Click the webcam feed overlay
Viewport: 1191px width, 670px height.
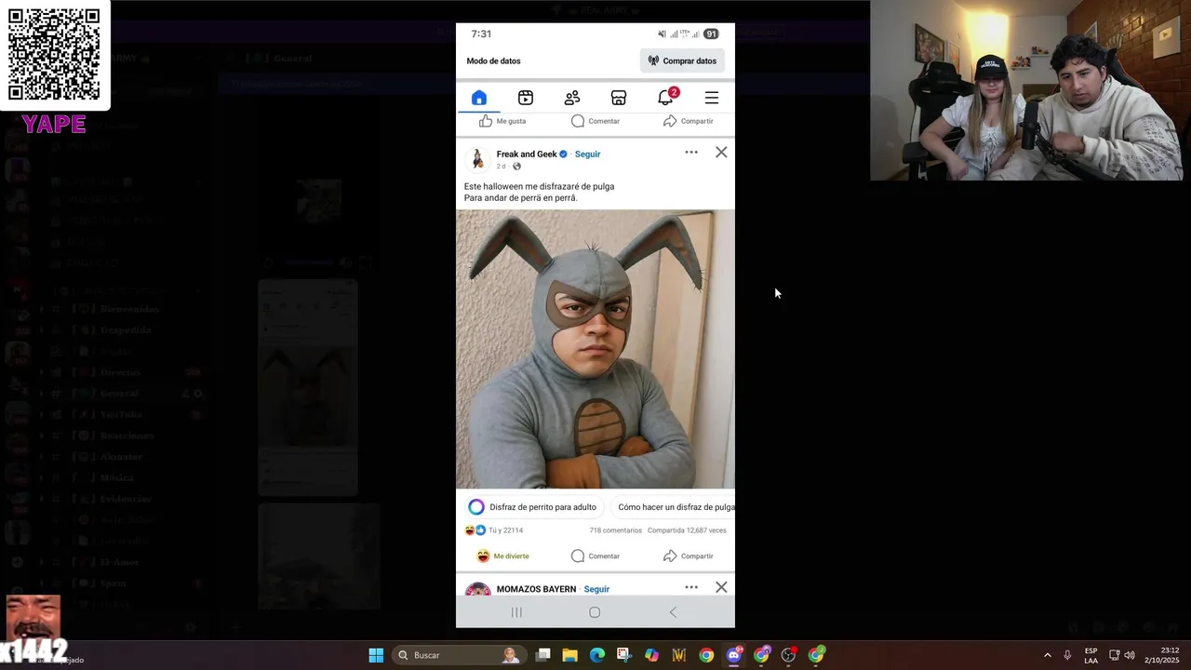tap(1030, 90)
